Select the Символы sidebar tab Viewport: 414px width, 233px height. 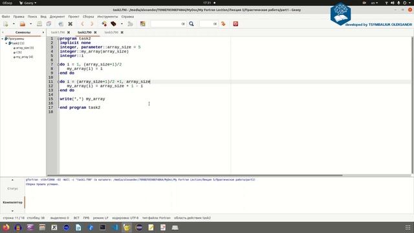point(23,32)
